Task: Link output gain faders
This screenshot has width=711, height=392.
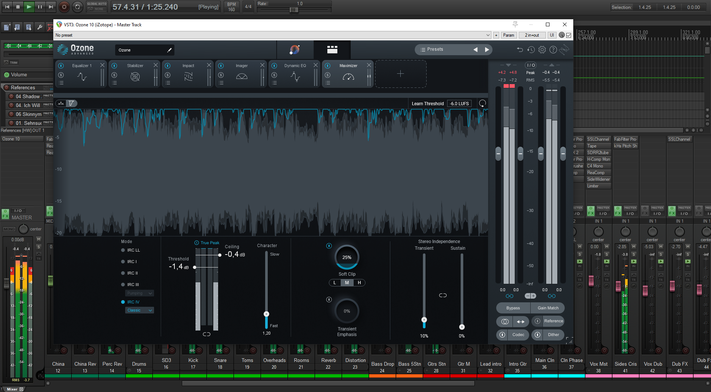Action: [x=552, y=296]
